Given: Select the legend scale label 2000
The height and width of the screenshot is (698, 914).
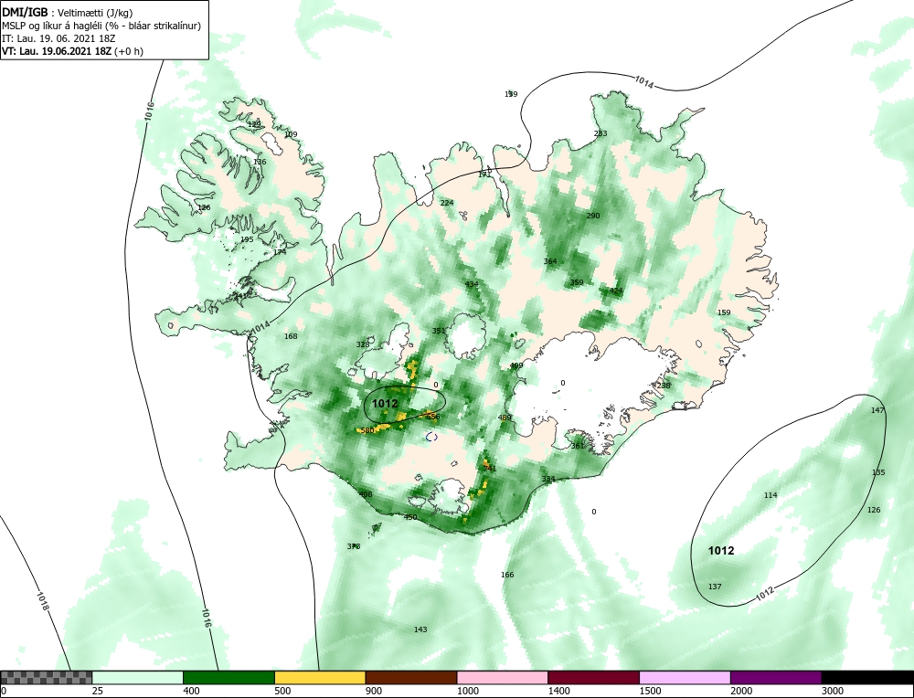Looking at the screenshot, I should (741, 691).
